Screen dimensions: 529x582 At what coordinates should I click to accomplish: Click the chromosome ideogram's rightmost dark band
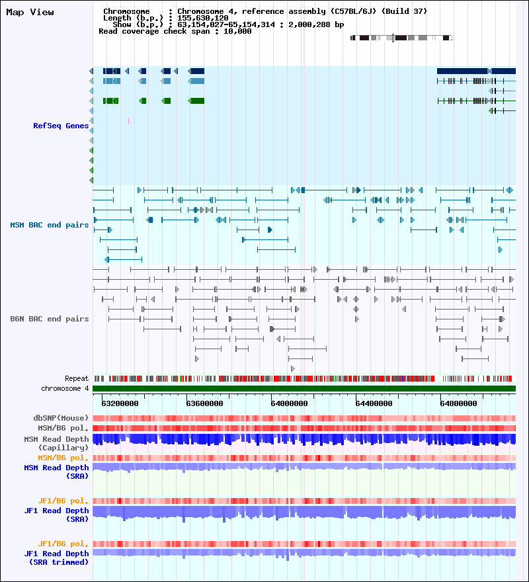coord(446,38)
